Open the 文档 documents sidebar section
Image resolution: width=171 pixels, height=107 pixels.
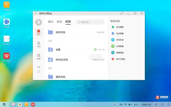(38, 44)
